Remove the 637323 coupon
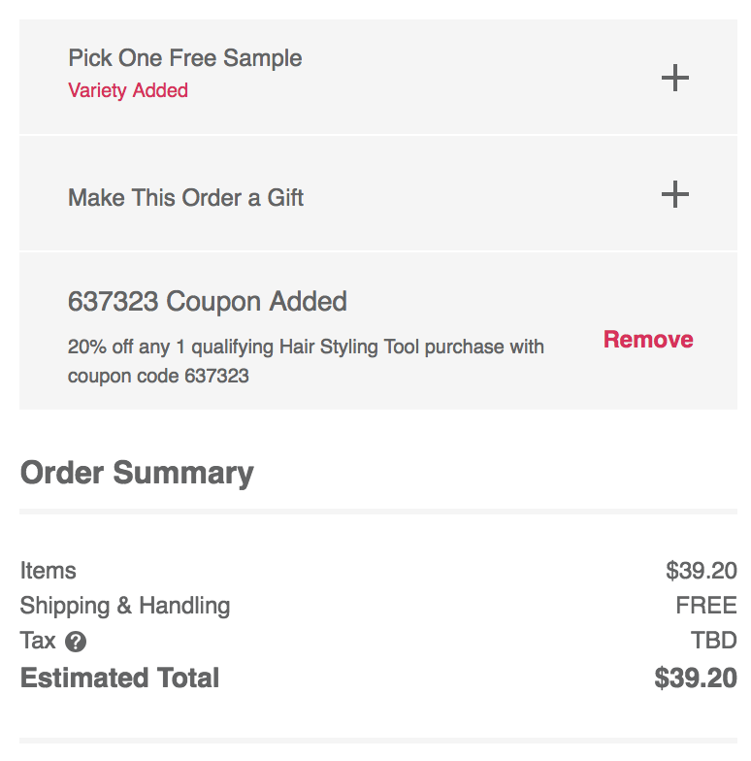The width and height of the screenshot is (751, 761). point(648,340)
